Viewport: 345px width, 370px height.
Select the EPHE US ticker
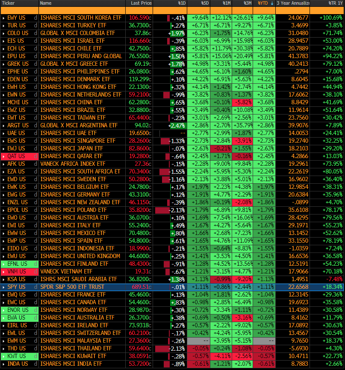18,71
